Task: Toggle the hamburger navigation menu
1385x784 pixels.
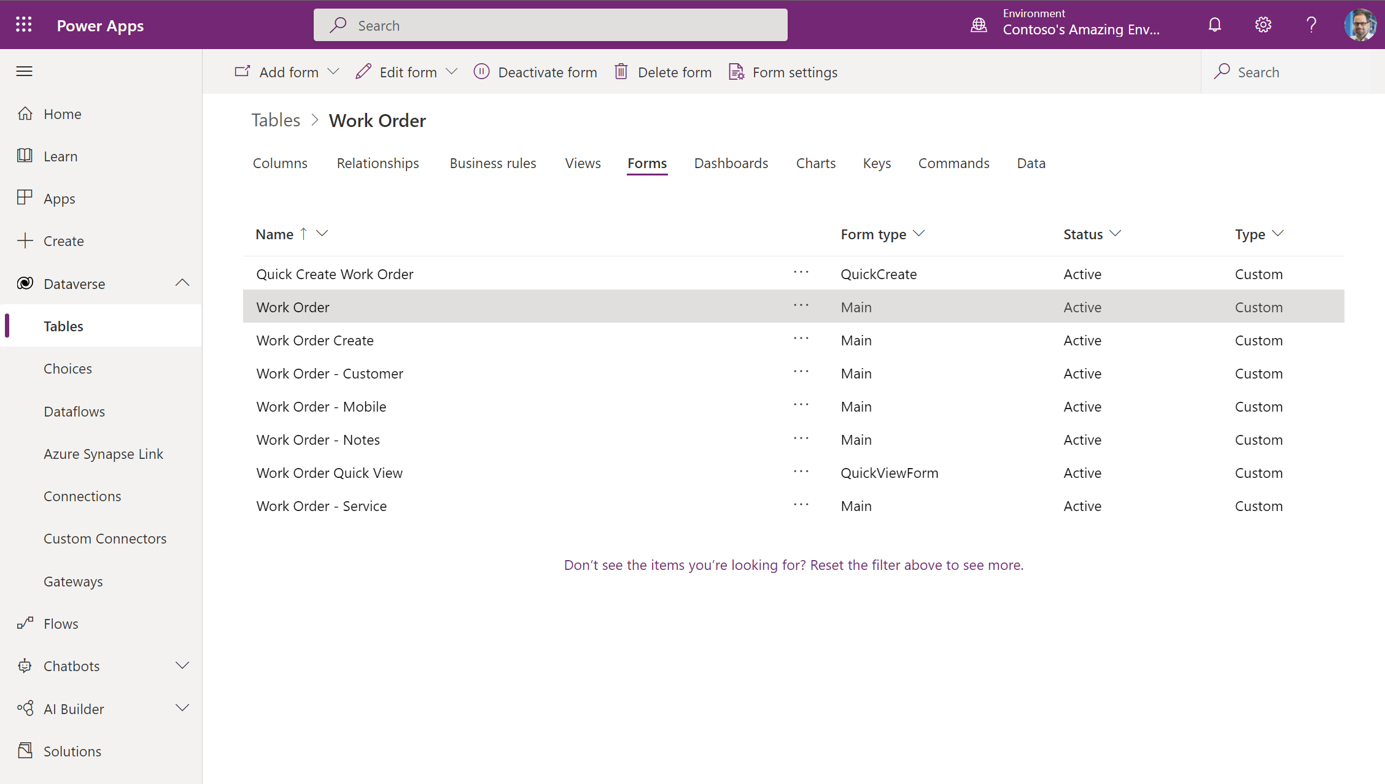Action: pos(25,71)
